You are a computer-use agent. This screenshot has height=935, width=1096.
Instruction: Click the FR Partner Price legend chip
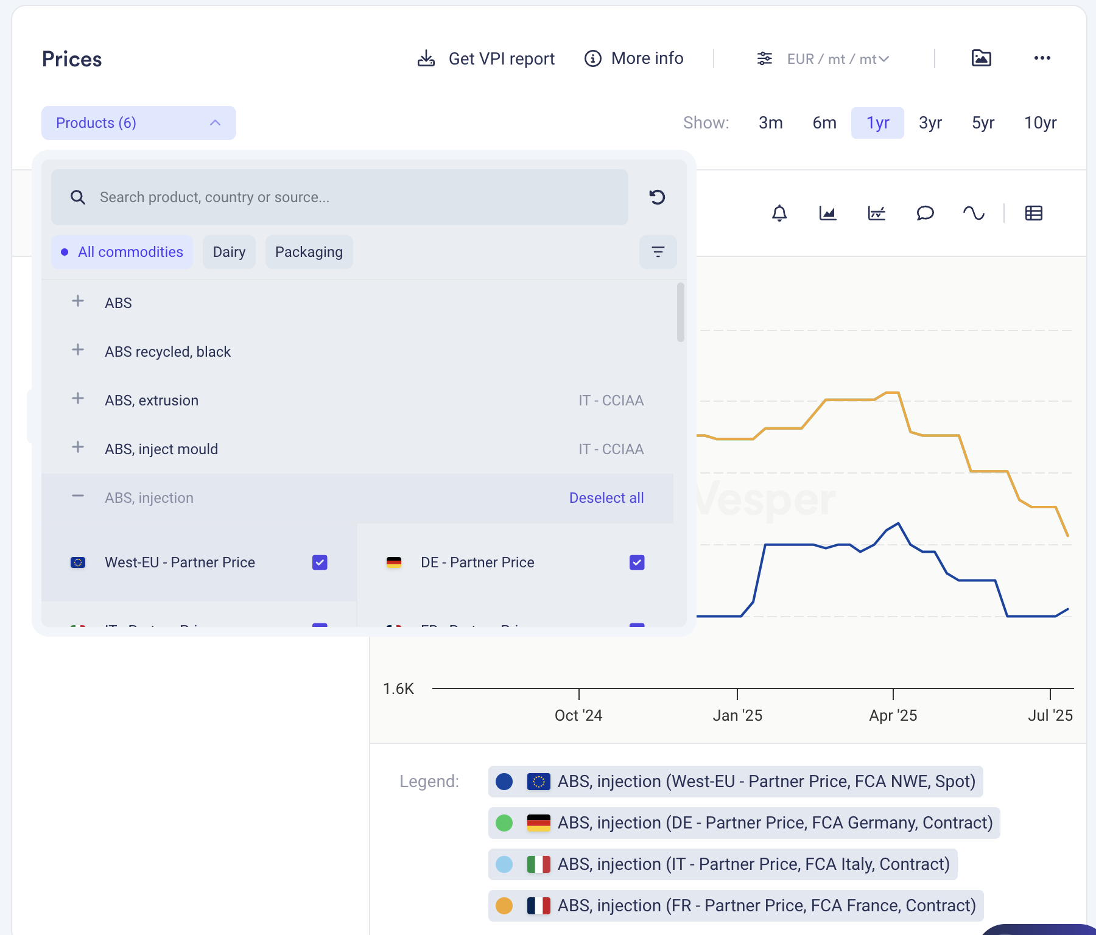736,906
